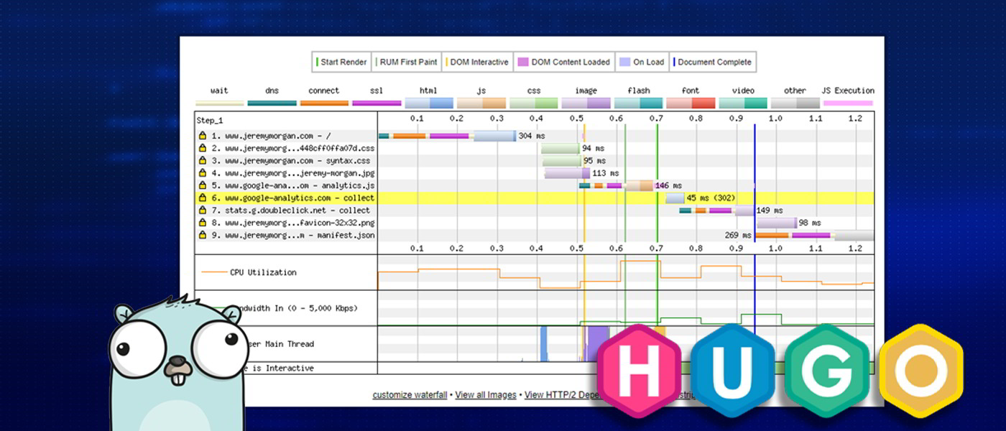The width and height of the screenshot is (1006, 431).
Task: Click the lock icon beside jeremy-morgan.jpg row
Action: click(203, 173)
